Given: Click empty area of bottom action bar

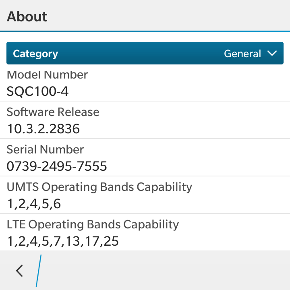Looking at the screenshot, I should click(x=165, y=271).
